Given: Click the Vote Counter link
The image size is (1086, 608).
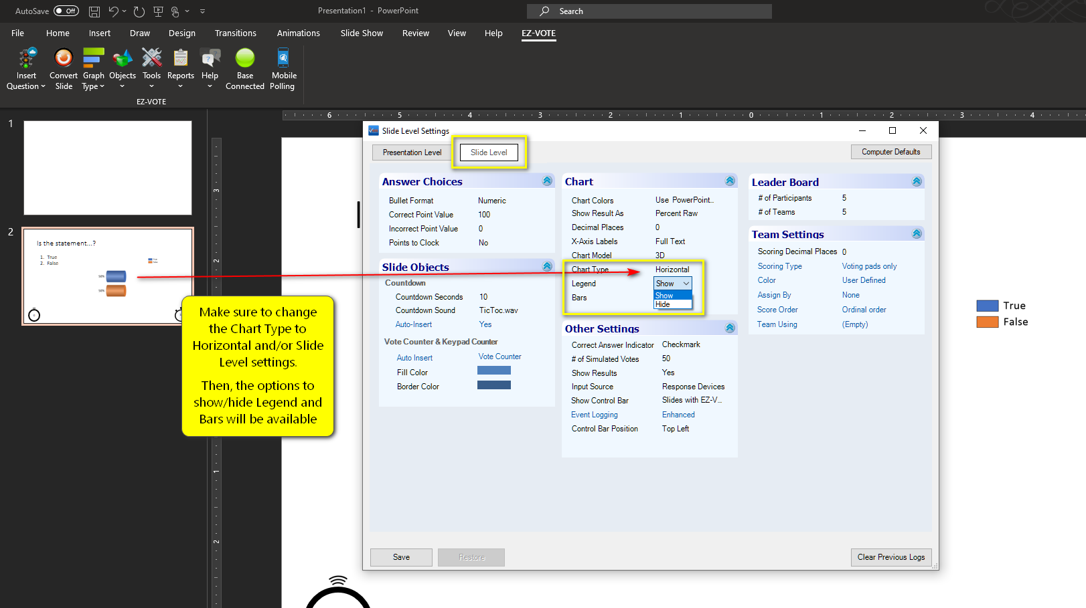Looking at the screenshot, I should pos(499,357).
